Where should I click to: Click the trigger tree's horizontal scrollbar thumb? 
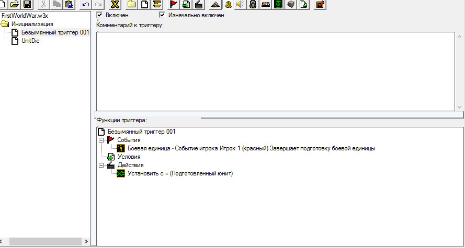click(x=46, y=241)
